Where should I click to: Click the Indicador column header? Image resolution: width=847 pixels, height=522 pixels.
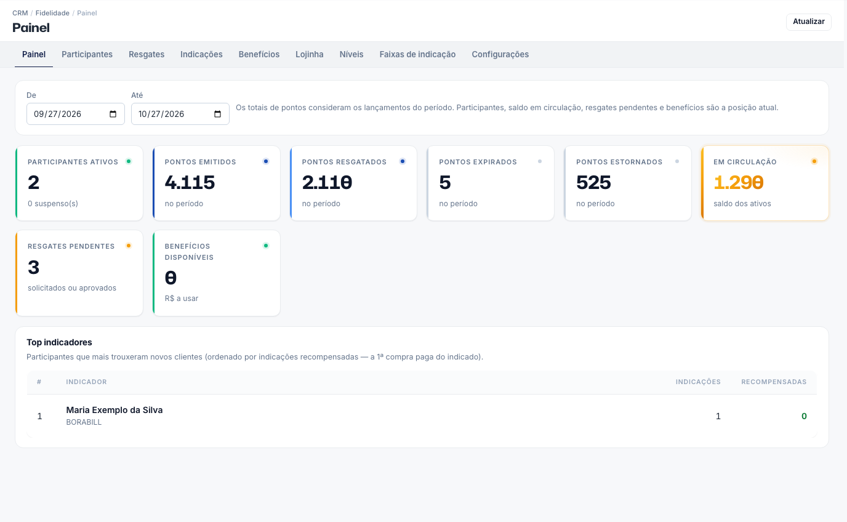tap(86, 382)
